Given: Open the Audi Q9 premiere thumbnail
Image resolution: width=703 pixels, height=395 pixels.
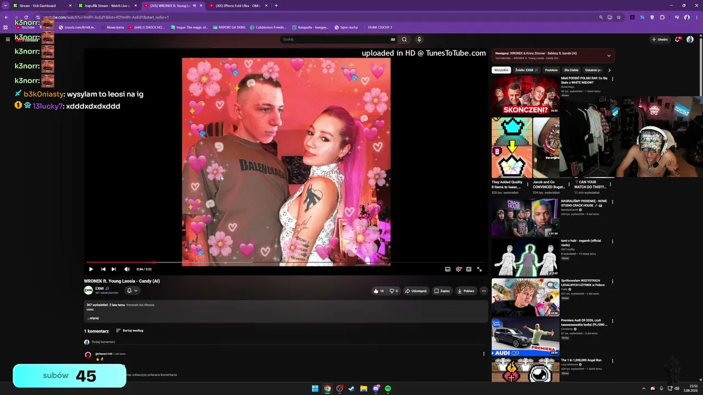Looking at the screenshot, I should click(x=525, y=337).
